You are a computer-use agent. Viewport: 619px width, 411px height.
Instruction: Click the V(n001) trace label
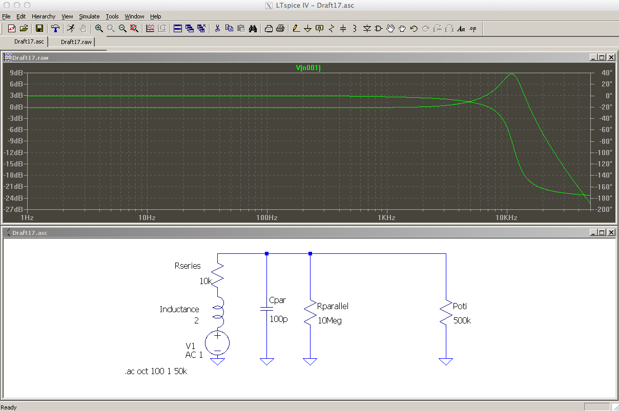pos(308,68)
